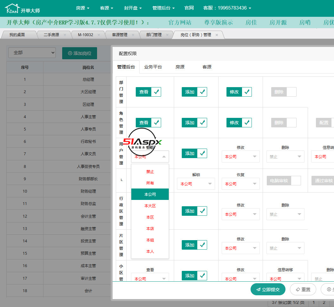Screen dimensions: 334x307
Task: Open the 全部 filter dropdown
Action: (32, 53)
